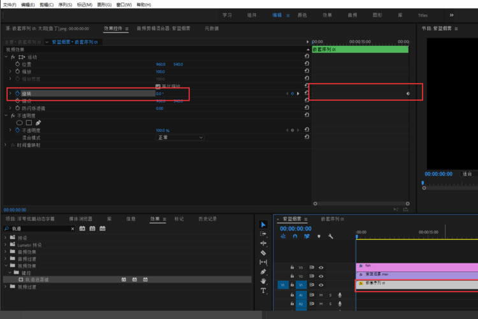This screenshot has width=478, height=319.
Task: Open the color (颜色) workspace
Action: (301, 15)
